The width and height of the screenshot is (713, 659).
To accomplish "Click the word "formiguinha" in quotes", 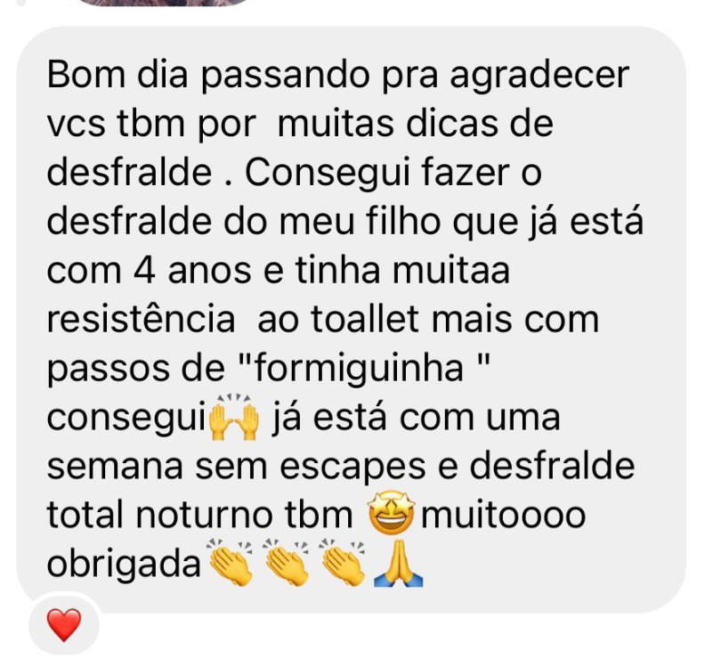I will [360, 368].
